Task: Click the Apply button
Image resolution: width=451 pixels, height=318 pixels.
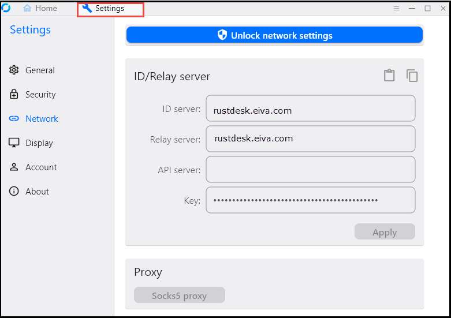Action: tap(385, 232)
